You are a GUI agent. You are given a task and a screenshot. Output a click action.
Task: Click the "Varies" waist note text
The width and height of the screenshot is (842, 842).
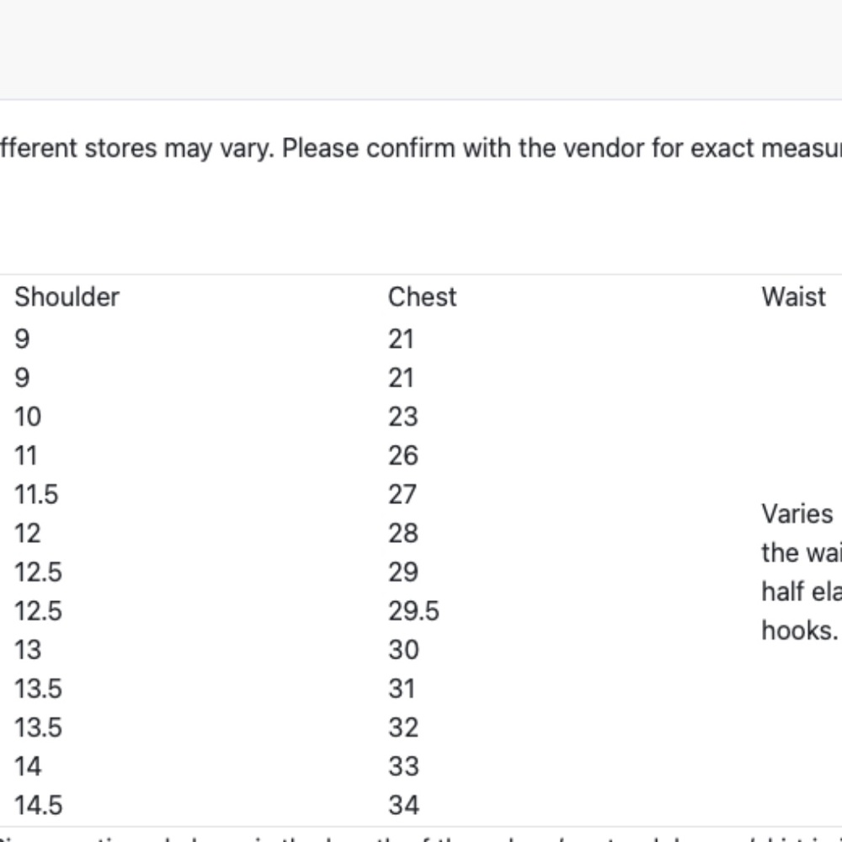[x=797, y=514]
